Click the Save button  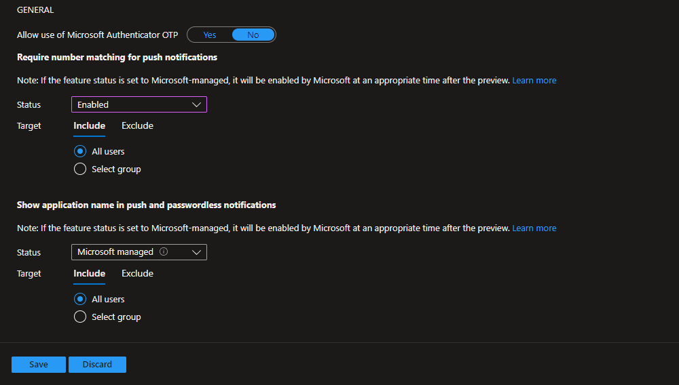(39, 364)
